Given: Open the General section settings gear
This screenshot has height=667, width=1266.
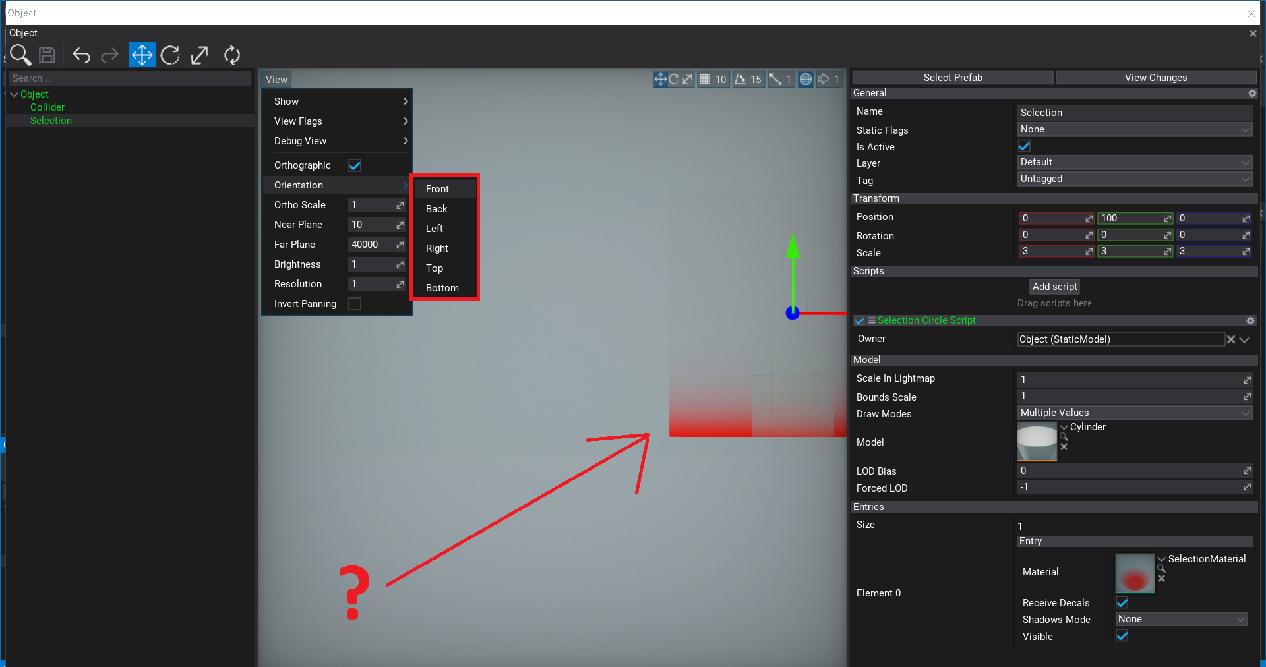Looking at the screenshot, I should (x=1251, y=93).
